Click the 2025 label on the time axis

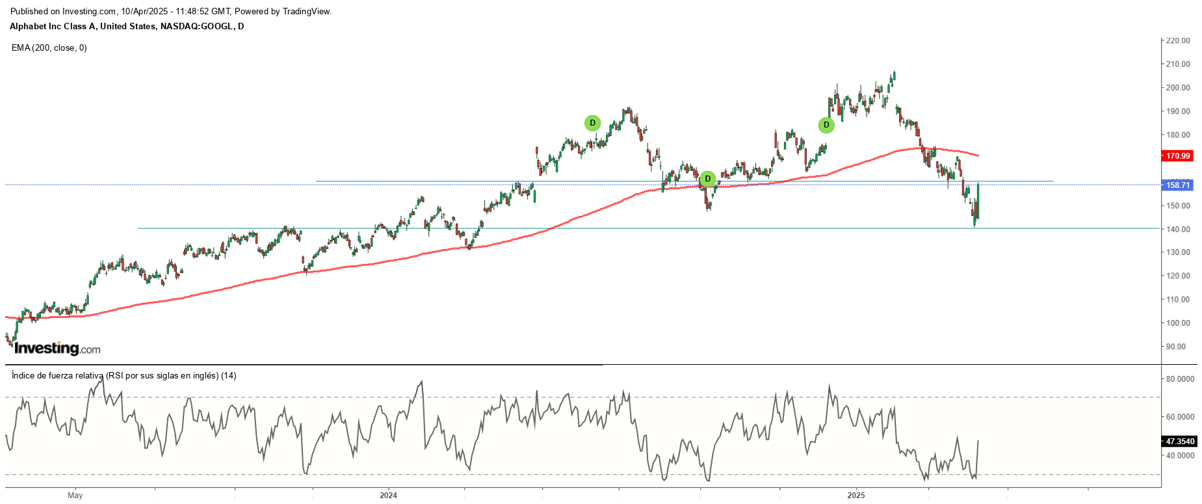tap(856, 496)
